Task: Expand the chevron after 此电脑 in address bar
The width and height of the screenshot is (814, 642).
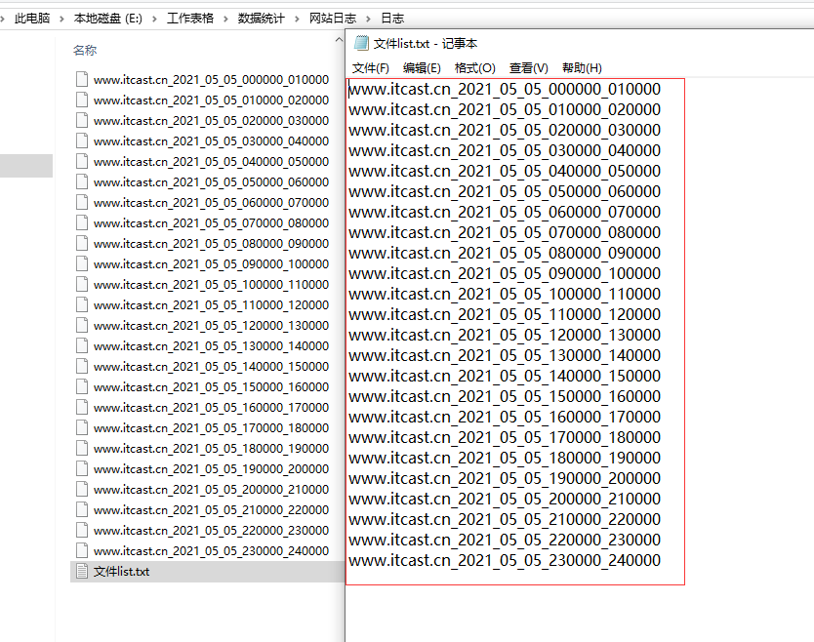Action: click(x=61, y=19)
